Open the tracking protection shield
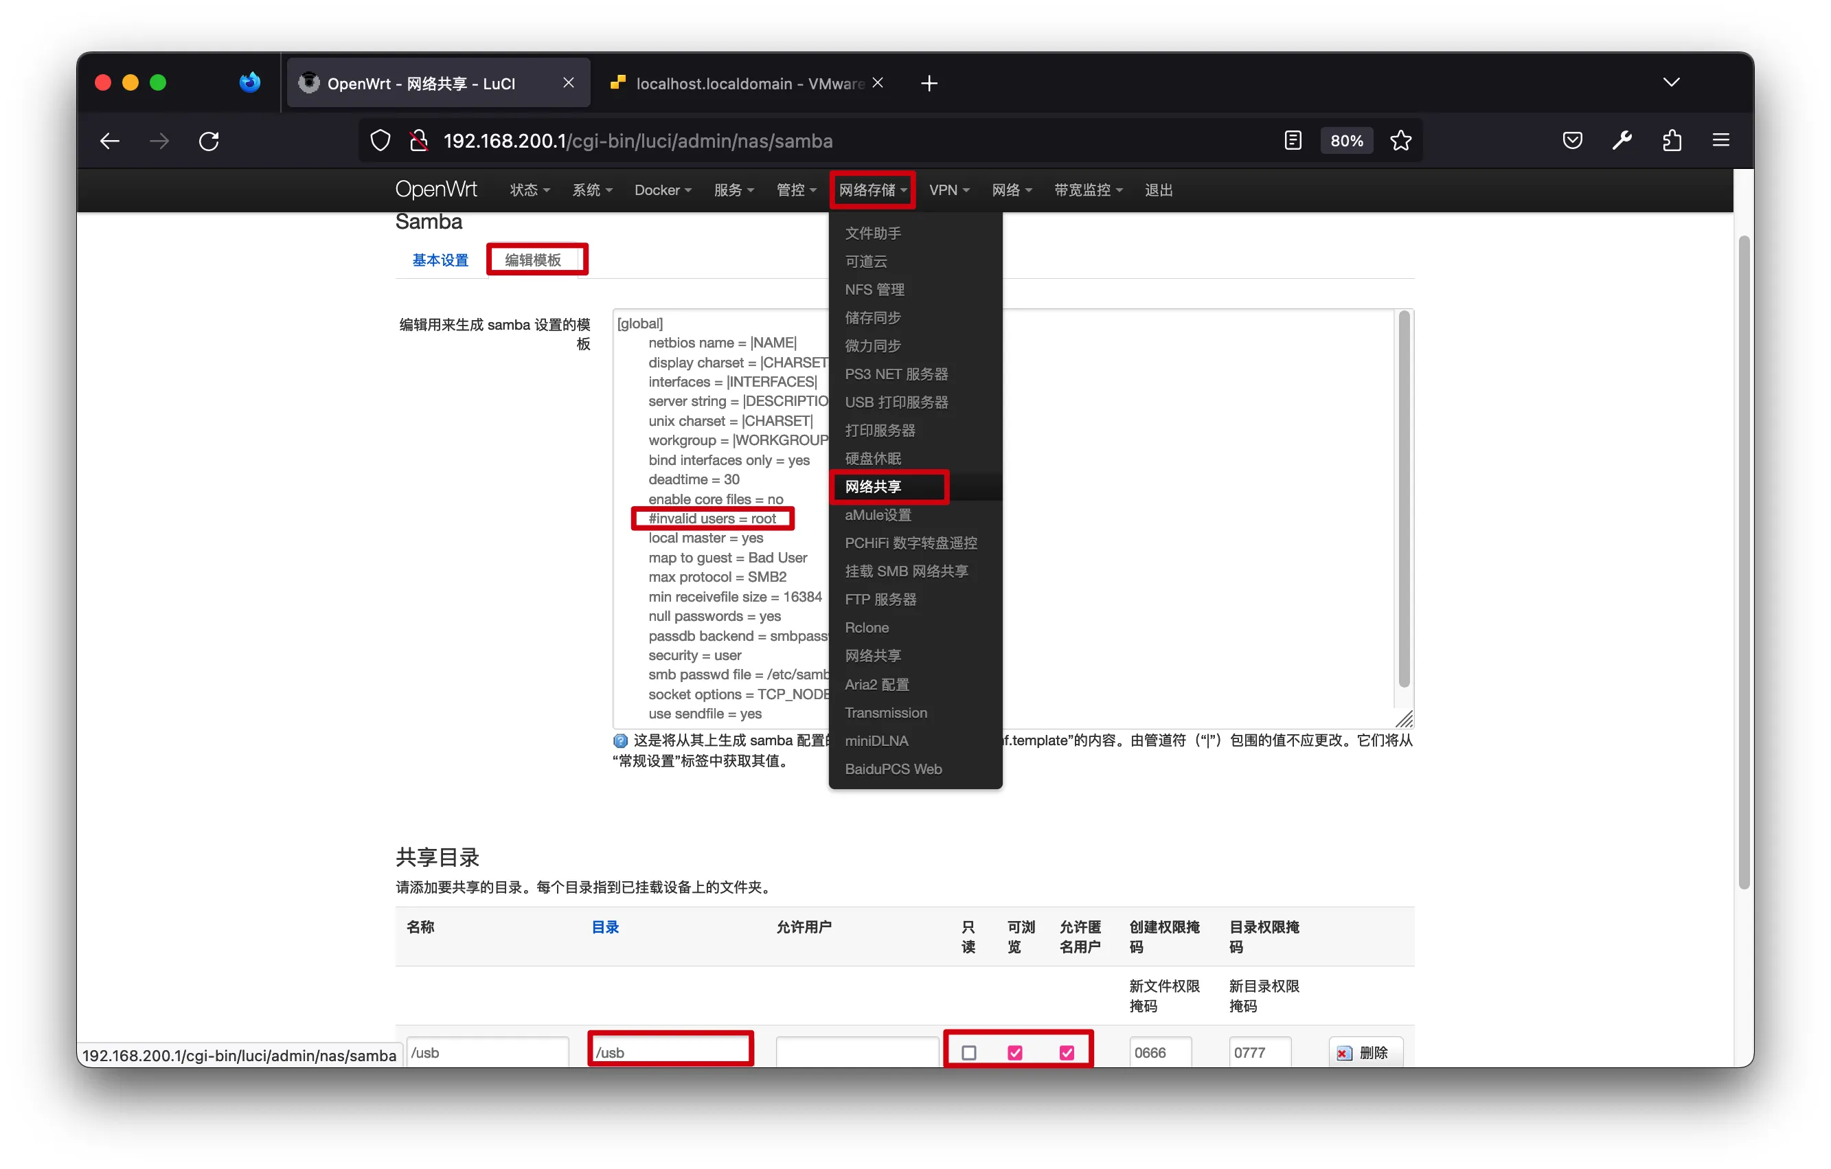This screenshot has height=1169, width=1831. tap(380, 141)
